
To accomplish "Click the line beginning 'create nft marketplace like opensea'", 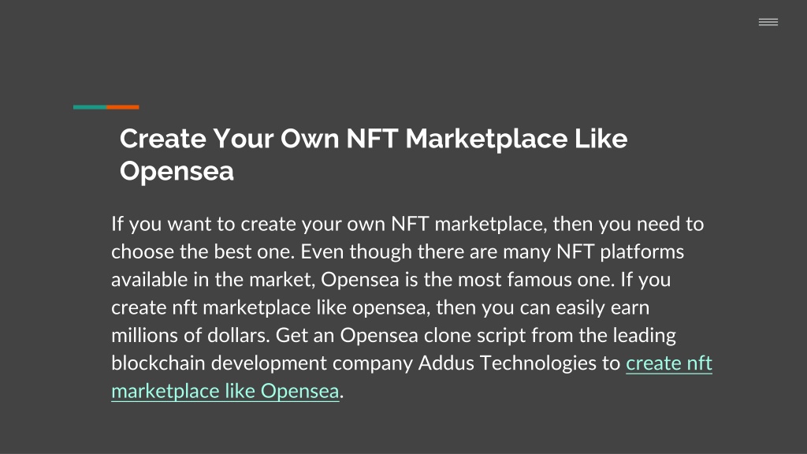I will tap(381, 307).
